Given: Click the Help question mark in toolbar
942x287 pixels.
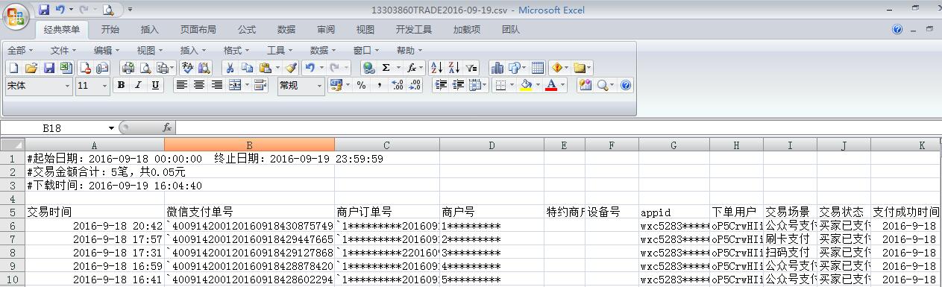Looking at the screenshot, I should [x=626, y=86].
